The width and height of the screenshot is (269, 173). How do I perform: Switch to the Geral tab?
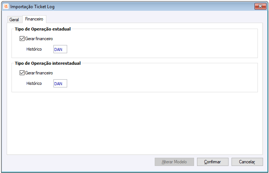pyautogui.click(x=14, y=19)
